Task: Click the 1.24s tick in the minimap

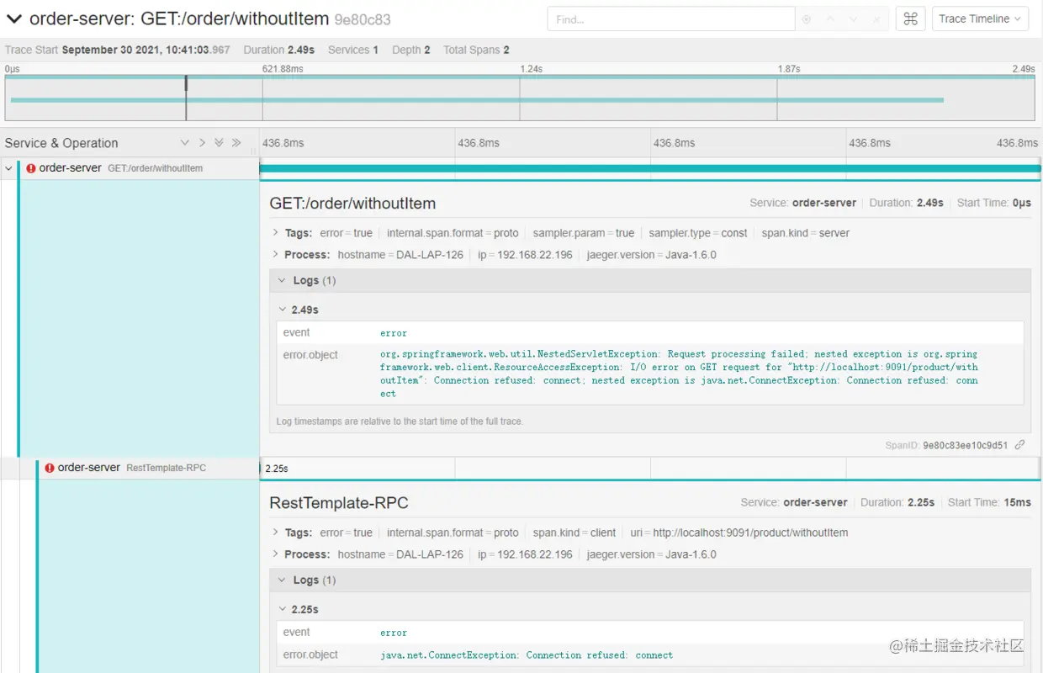Action: click(531, 69)
